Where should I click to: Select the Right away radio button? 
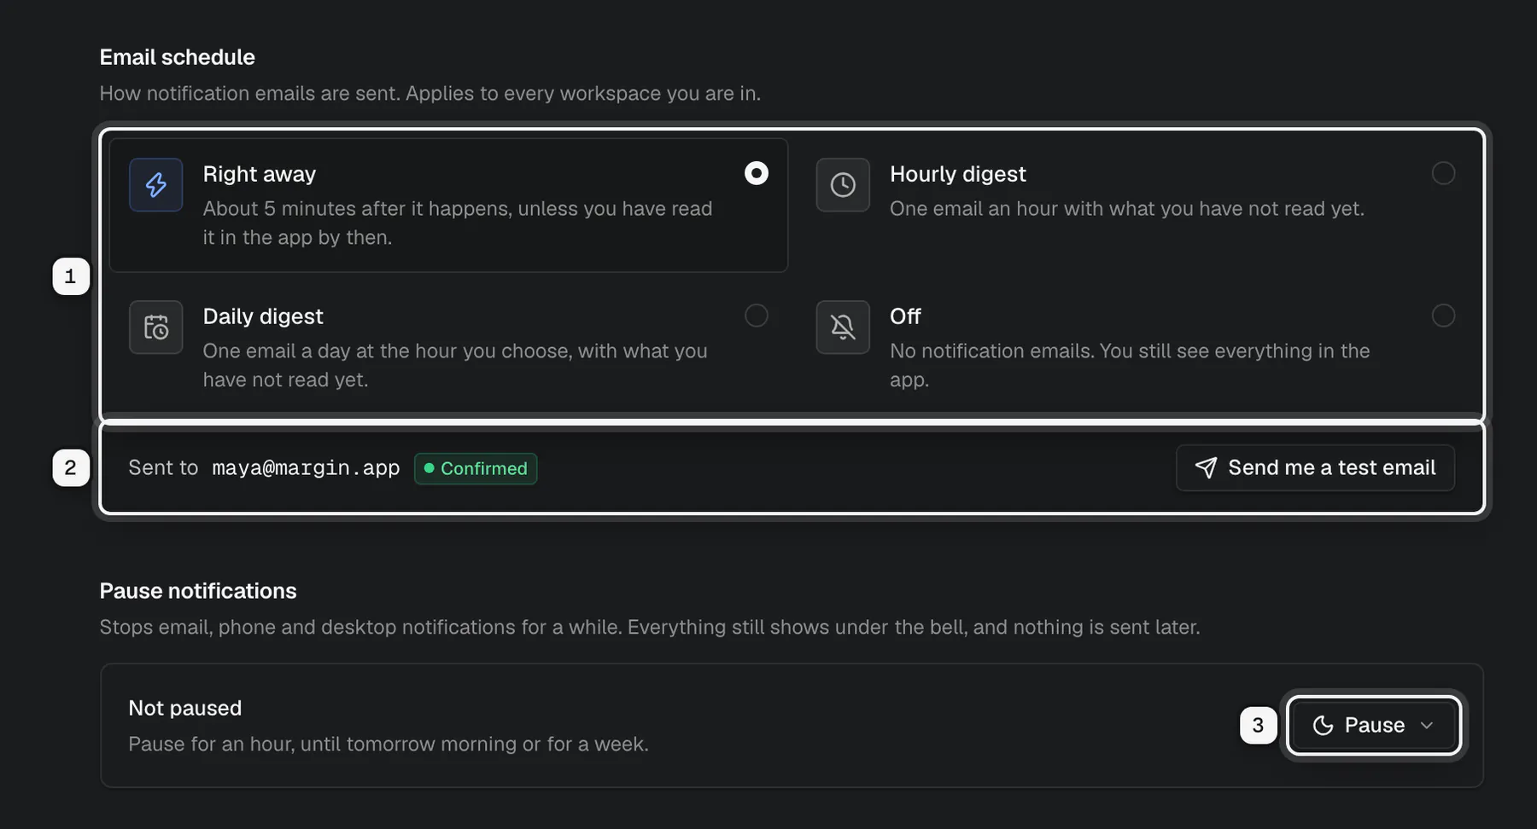tap(756, 173)
